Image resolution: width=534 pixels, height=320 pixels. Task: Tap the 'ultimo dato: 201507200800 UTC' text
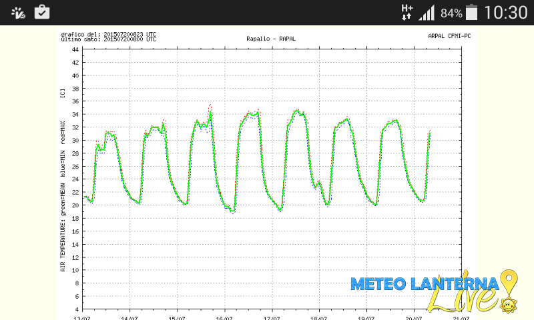(108, 39)
